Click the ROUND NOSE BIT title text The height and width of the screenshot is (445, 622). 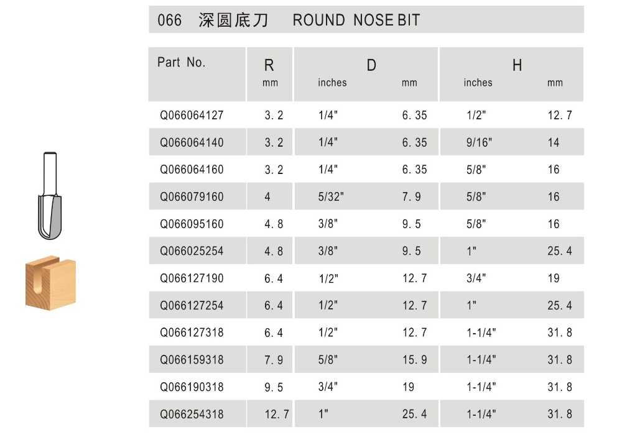point(356,21)
